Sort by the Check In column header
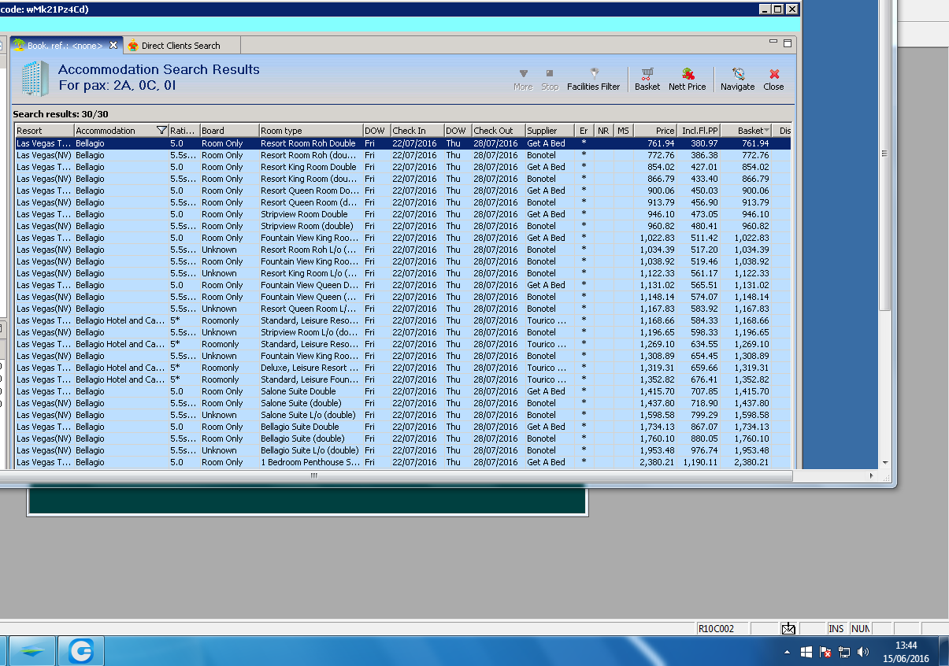This screenshot has width=949, height=666. click(x=417, y=131)
